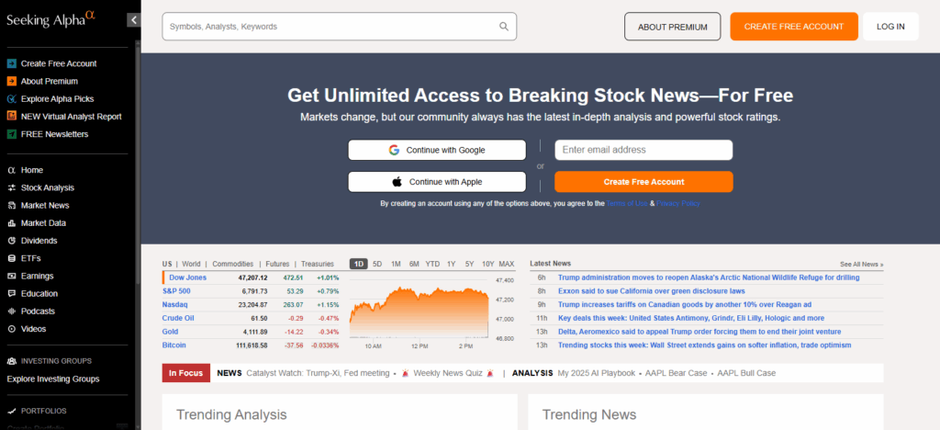940x430 pixels.
Task: Select the 1M chart range
Action: [396, 264]
